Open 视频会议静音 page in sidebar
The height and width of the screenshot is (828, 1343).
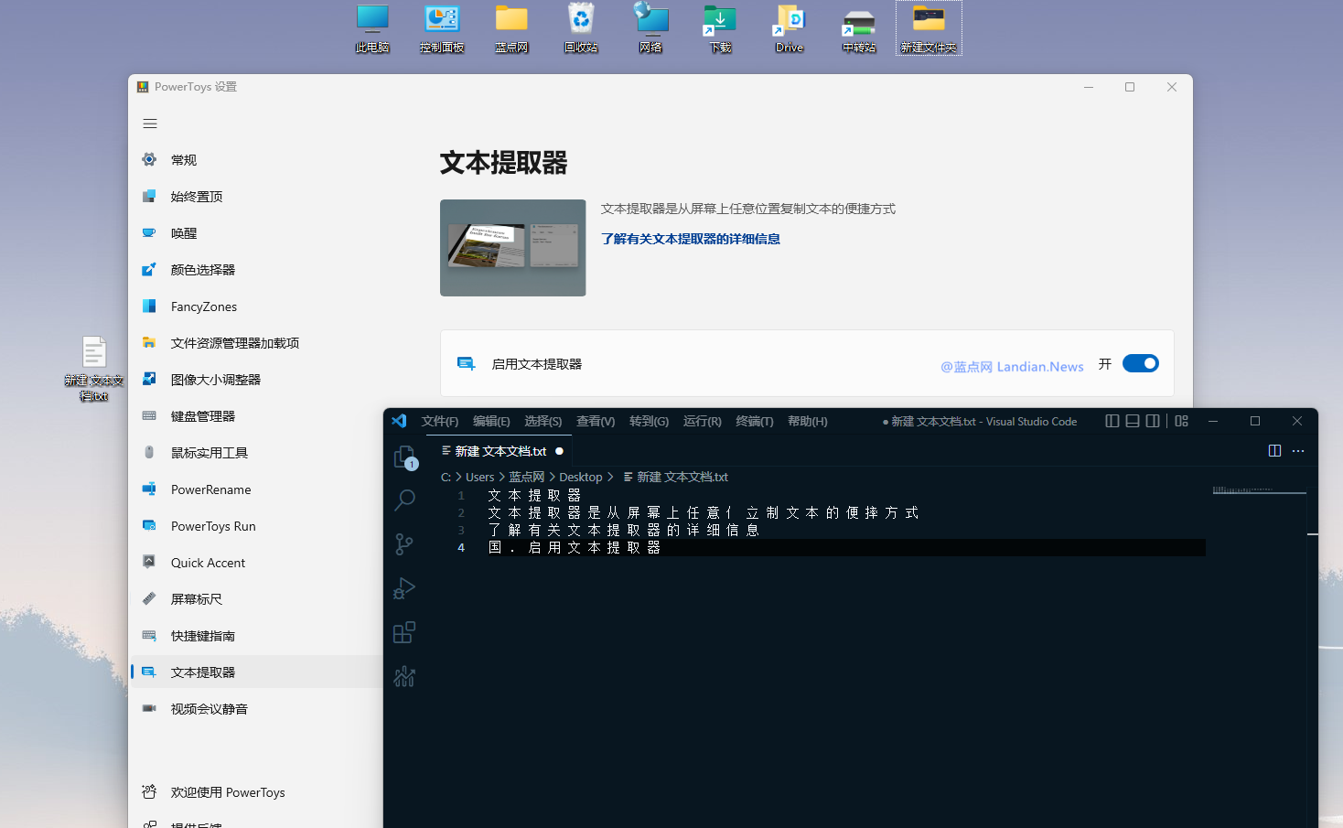pos(255,709)
